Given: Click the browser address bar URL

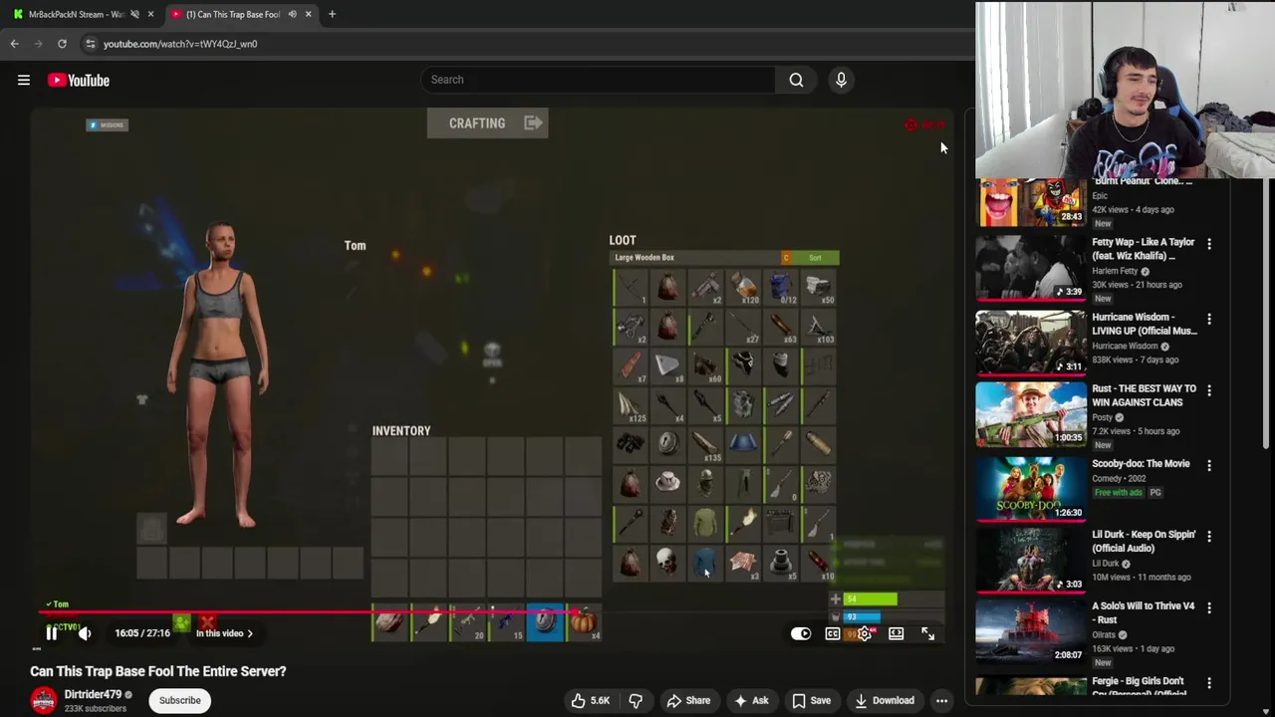Looking at the screenshot, I should click(x=180, y=44).
